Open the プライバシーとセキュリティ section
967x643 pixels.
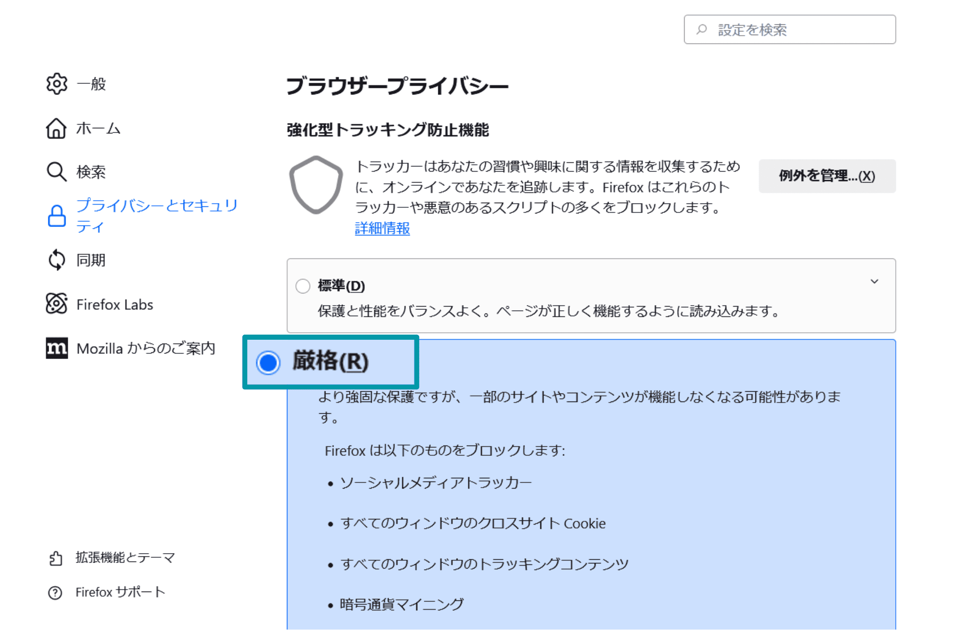pyautogui.click(x=157, y=216)
